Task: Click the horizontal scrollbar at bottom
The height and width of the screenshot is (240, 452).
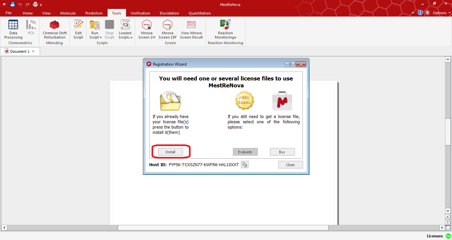Action: pos(223,227)
